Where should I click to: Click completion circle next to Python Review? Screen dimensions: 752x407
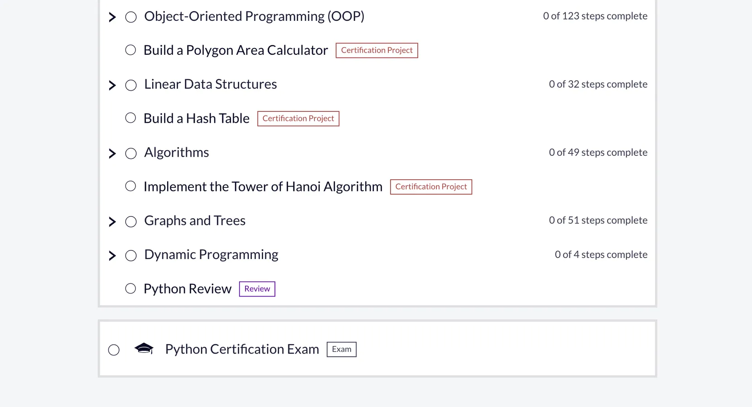point(130,288)
